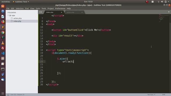
Task: Click the editor vertical scrollbar
Action: click(170, 41)
